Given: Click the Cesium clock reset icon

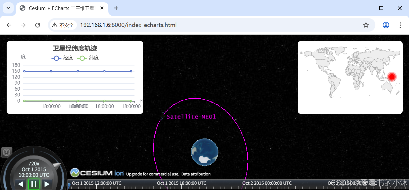Looking at the screenshot, I should [x=7, y=152].
